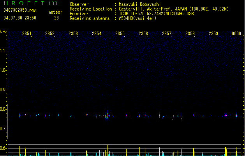Click the 1.1 kHz axis label
Image resolution: width=245 pixels, height=156 pixels.
coord(3,51)
